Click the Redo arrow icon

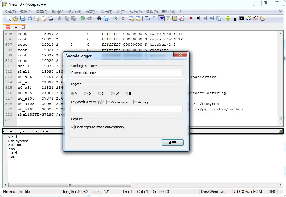(89, 19)
